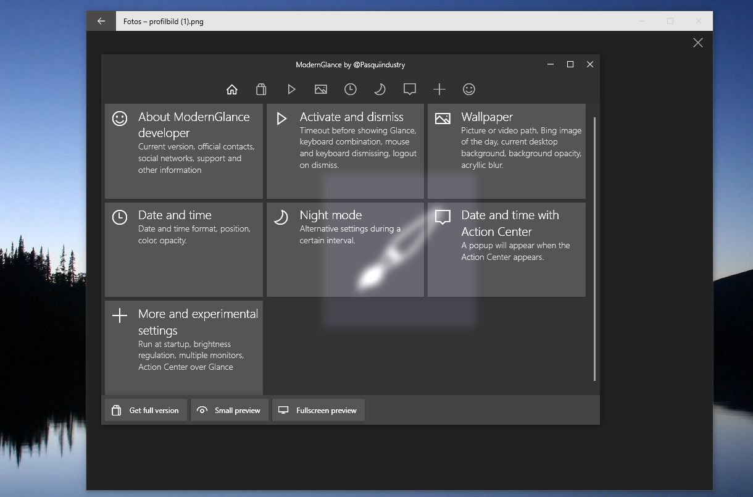Open the crescent moon icon in top navigation
Screen dimensions: 753x497
[x=380, y=90]
